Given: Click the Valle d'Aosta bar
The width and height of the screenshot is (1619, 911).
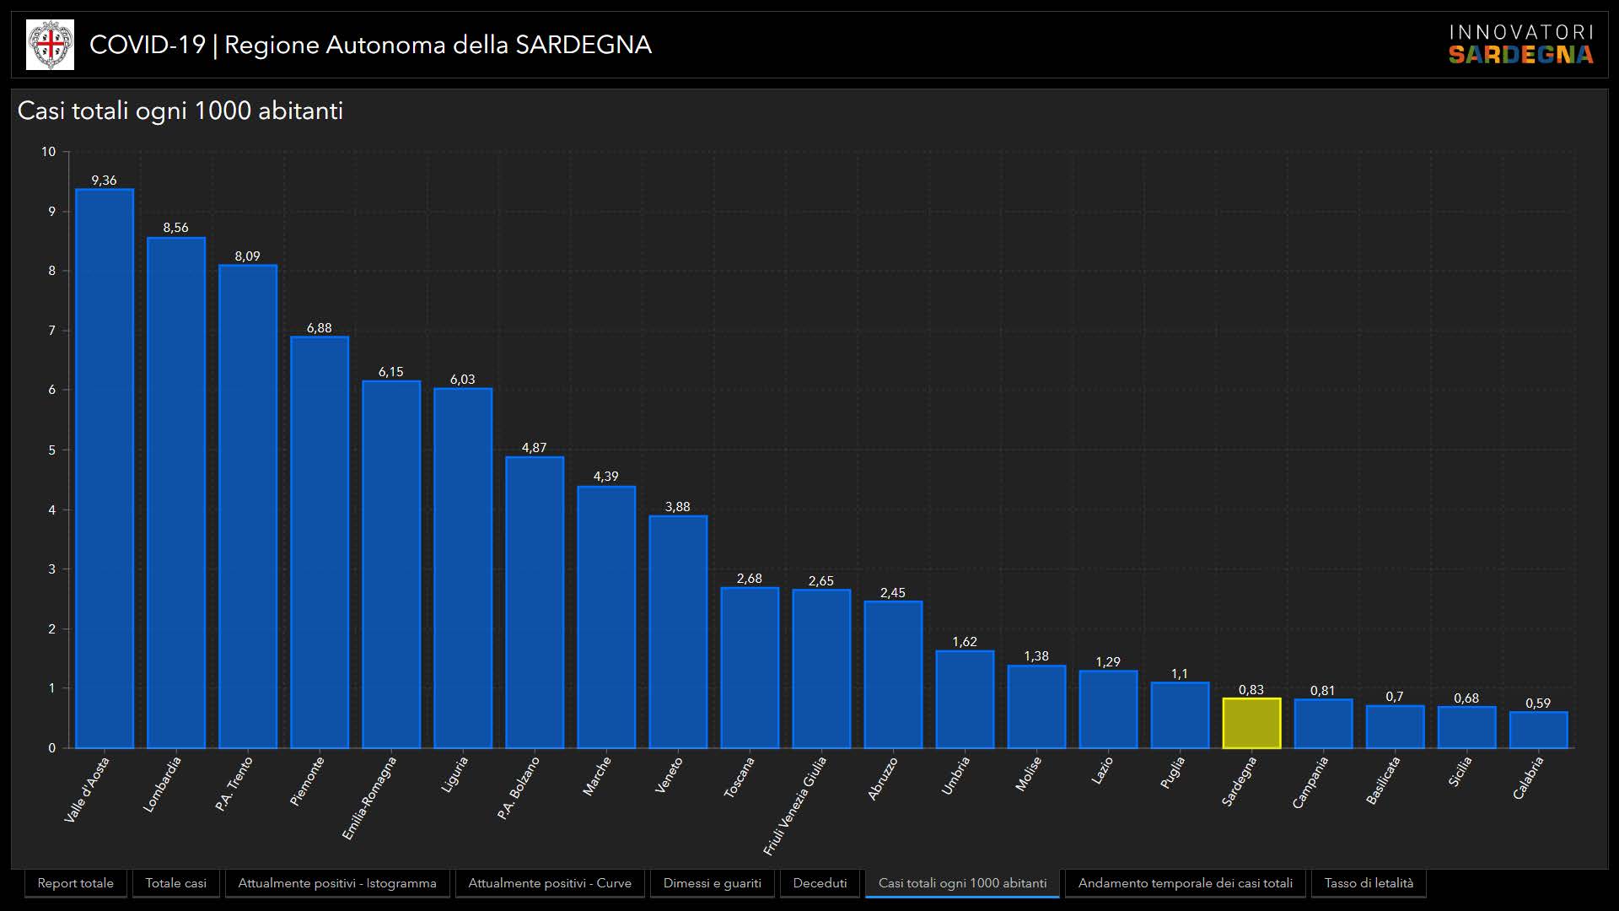Looking at the screenshot, I should [x=105, y=469].
